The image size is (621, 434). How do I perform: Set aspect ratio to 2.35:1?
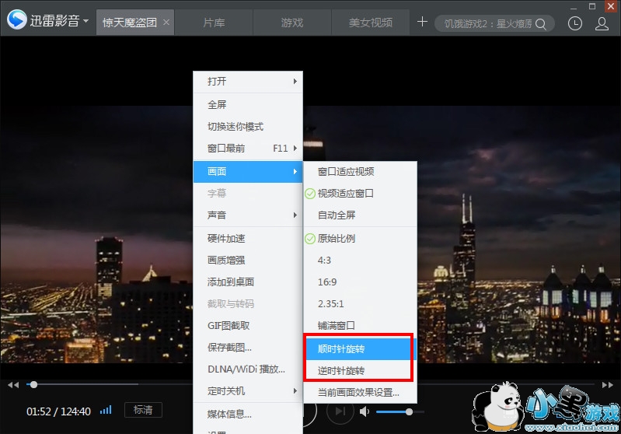(361, 304)
